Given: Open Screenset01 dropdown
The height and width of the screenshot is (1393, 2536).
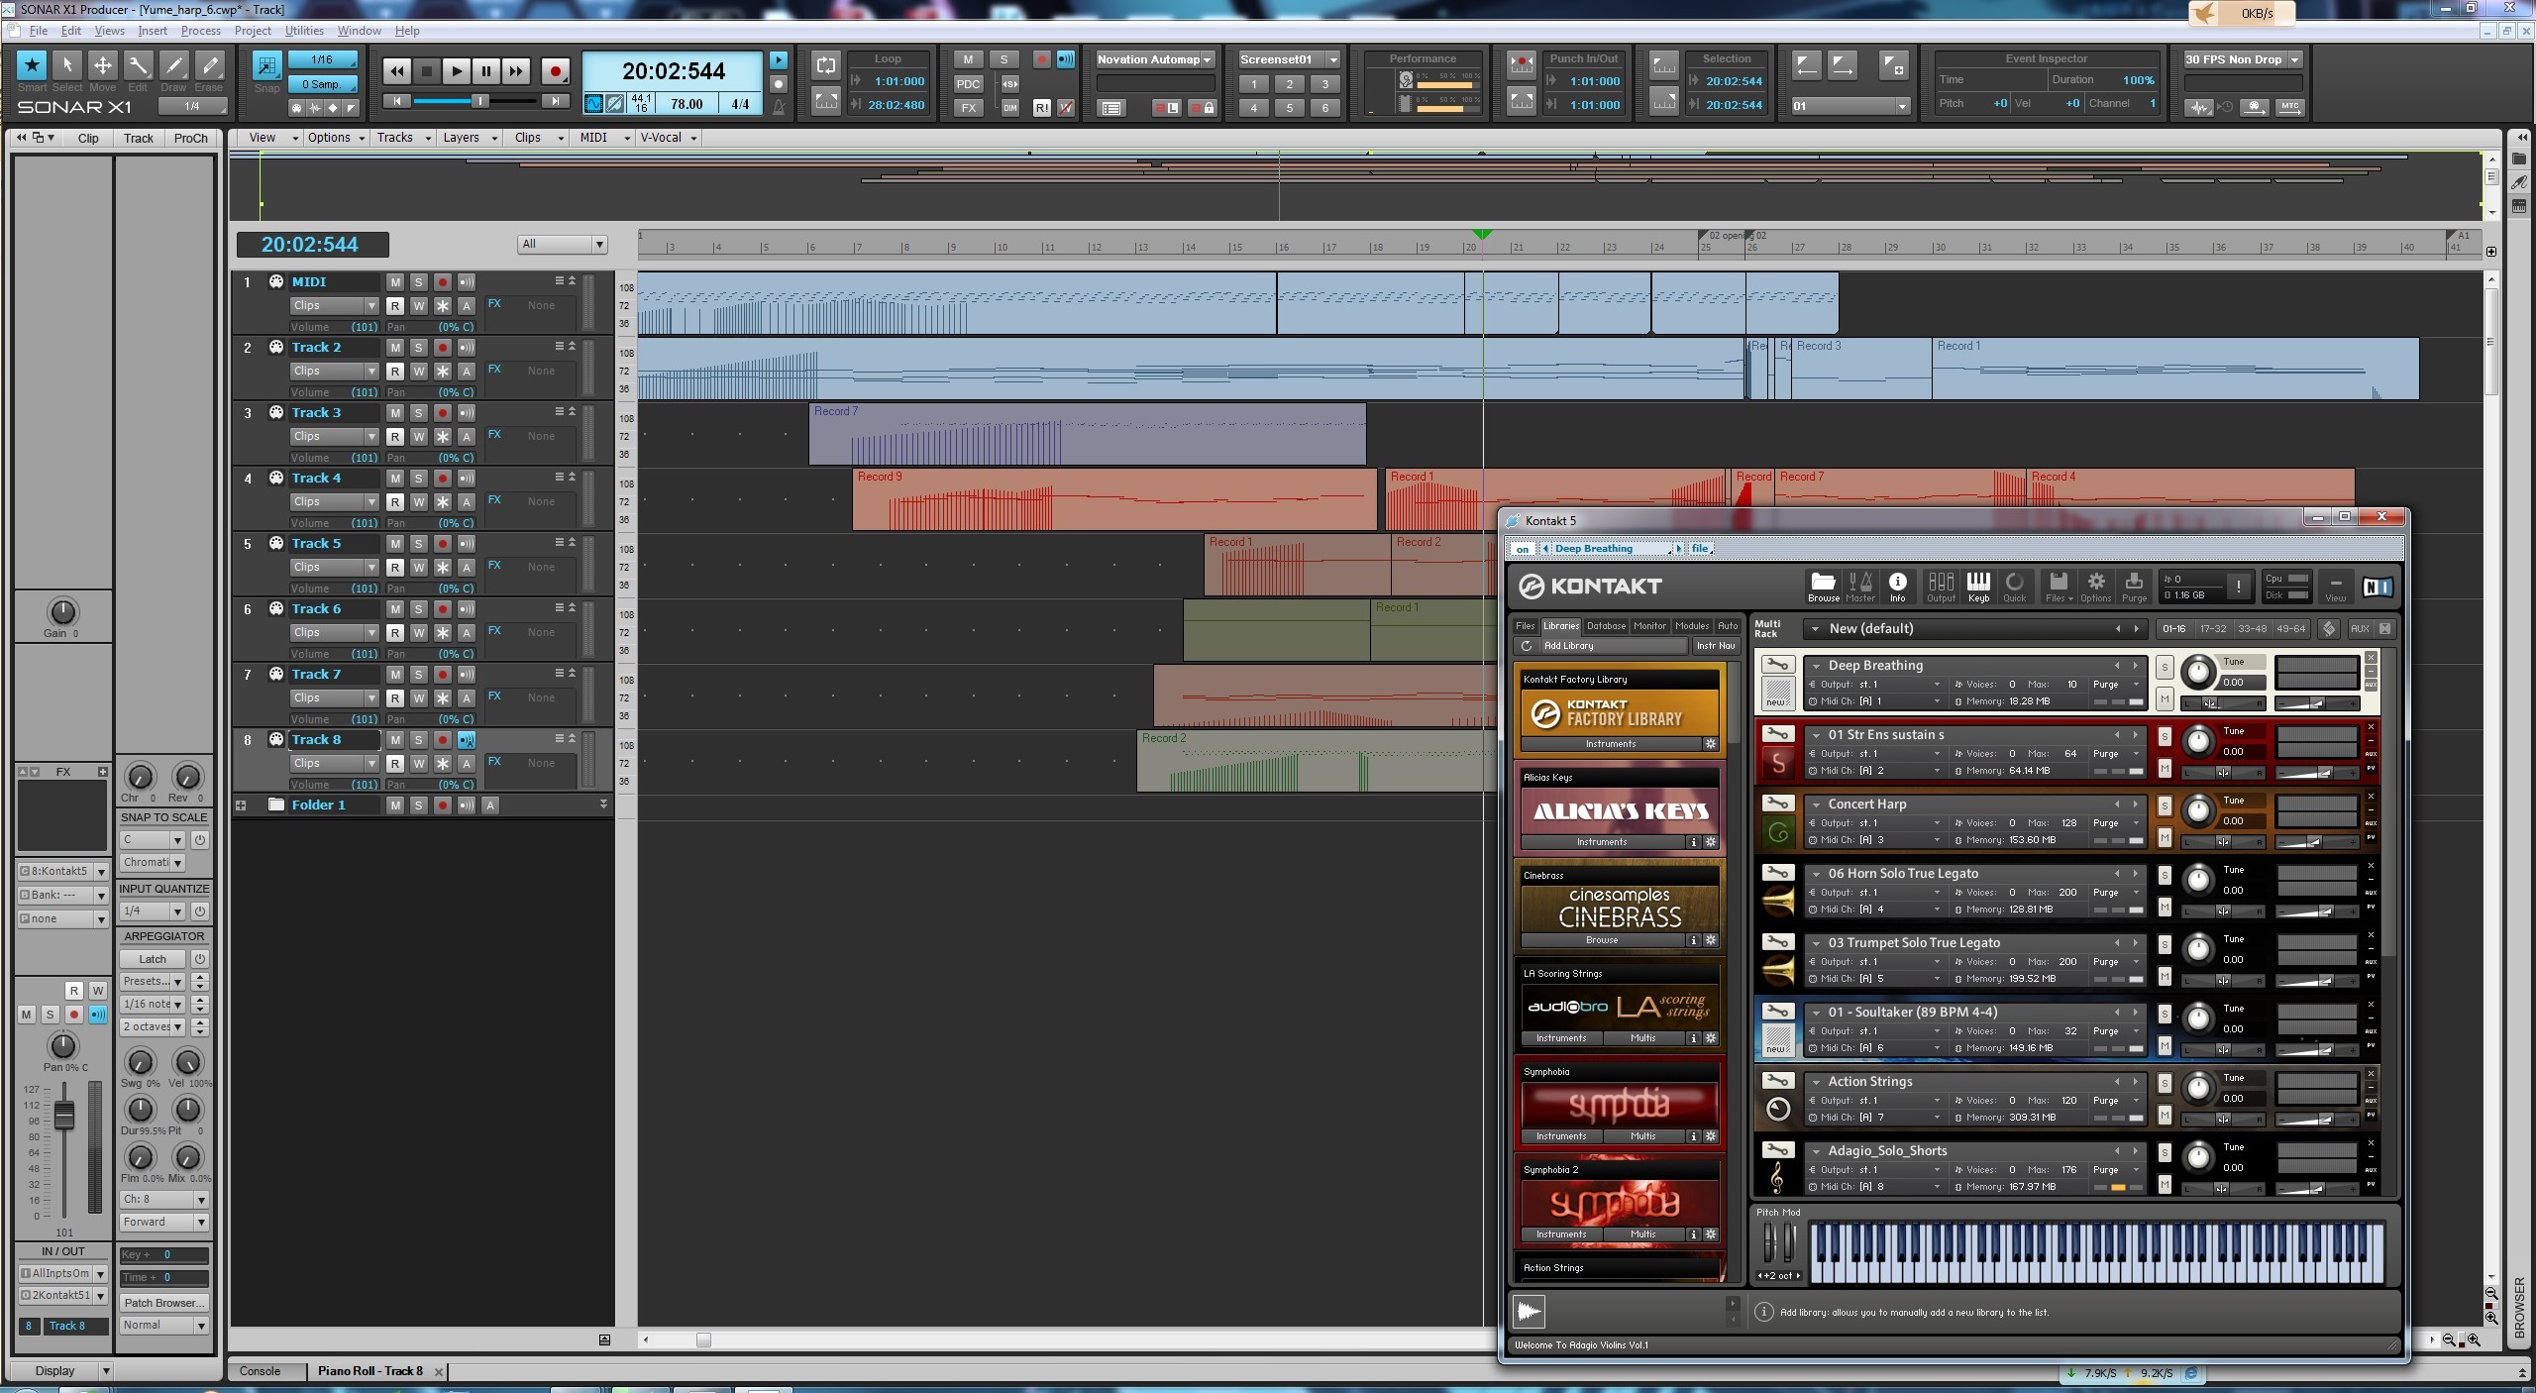Looking at the screenshot, I should point(1288,59).
